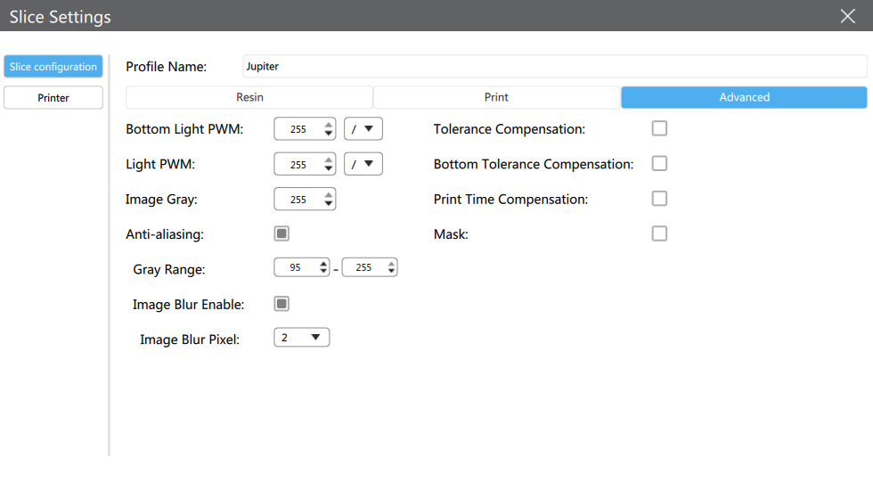Screen dimensions: 873x499
Task: Open Bottom Light PWM divider dropdown
Action: [363, 129]
